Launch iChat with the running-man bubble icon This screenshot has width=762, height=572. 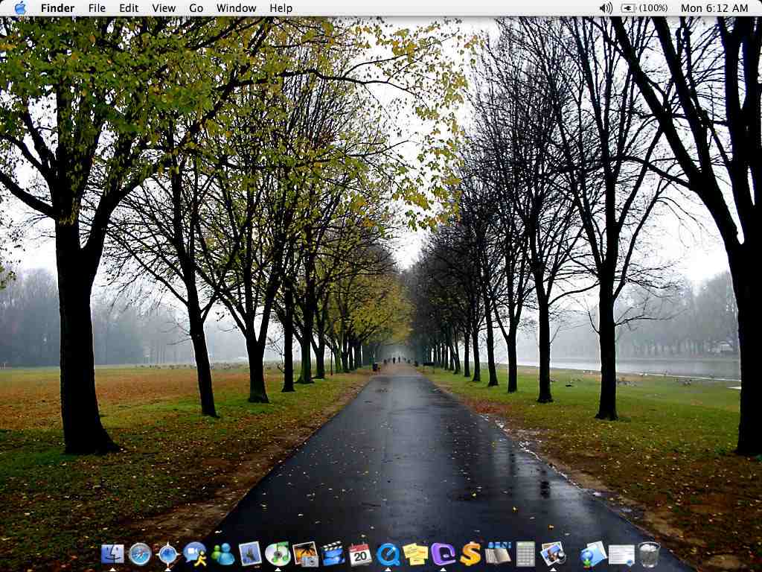click(195, 554)
